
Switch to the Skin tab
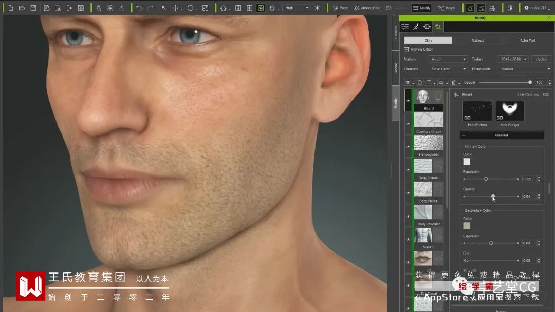[x=428, y=40]
